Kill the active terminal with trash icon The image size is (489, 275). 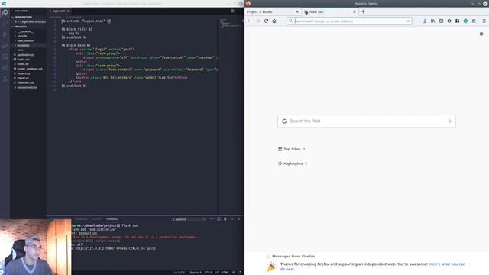(225, 219)
